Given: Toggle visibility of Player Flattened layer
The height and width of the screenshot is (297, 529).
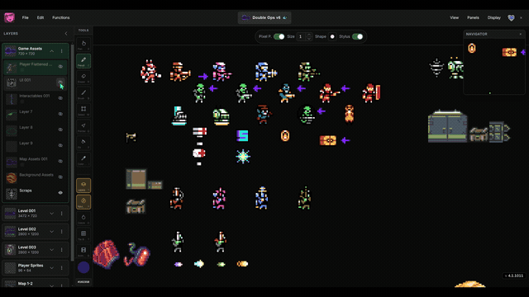Looking at the screenshot, I should click(60, 67).
